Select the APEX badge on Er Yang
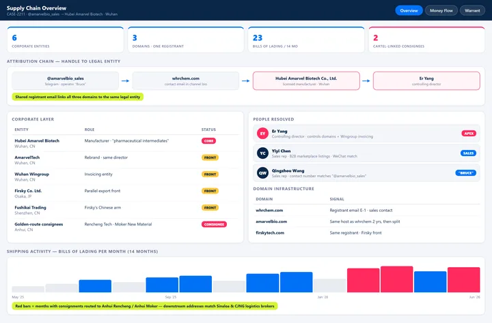The width and height of the screenshot is (492, 323). point(469,134)
